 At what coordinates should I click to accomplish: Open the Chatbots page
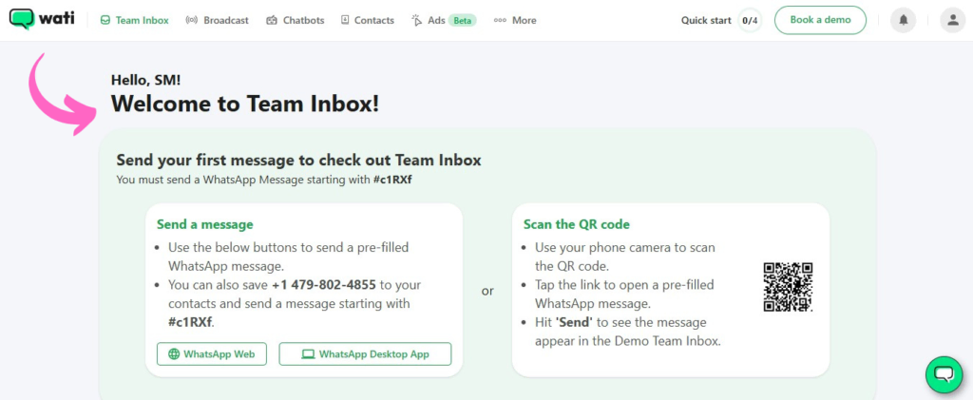coord(296,20)
